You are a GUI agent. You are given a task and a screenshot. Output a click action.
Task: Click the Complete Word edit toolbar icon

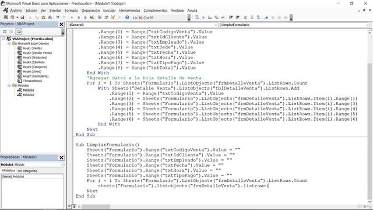click(x=223, y=17)
